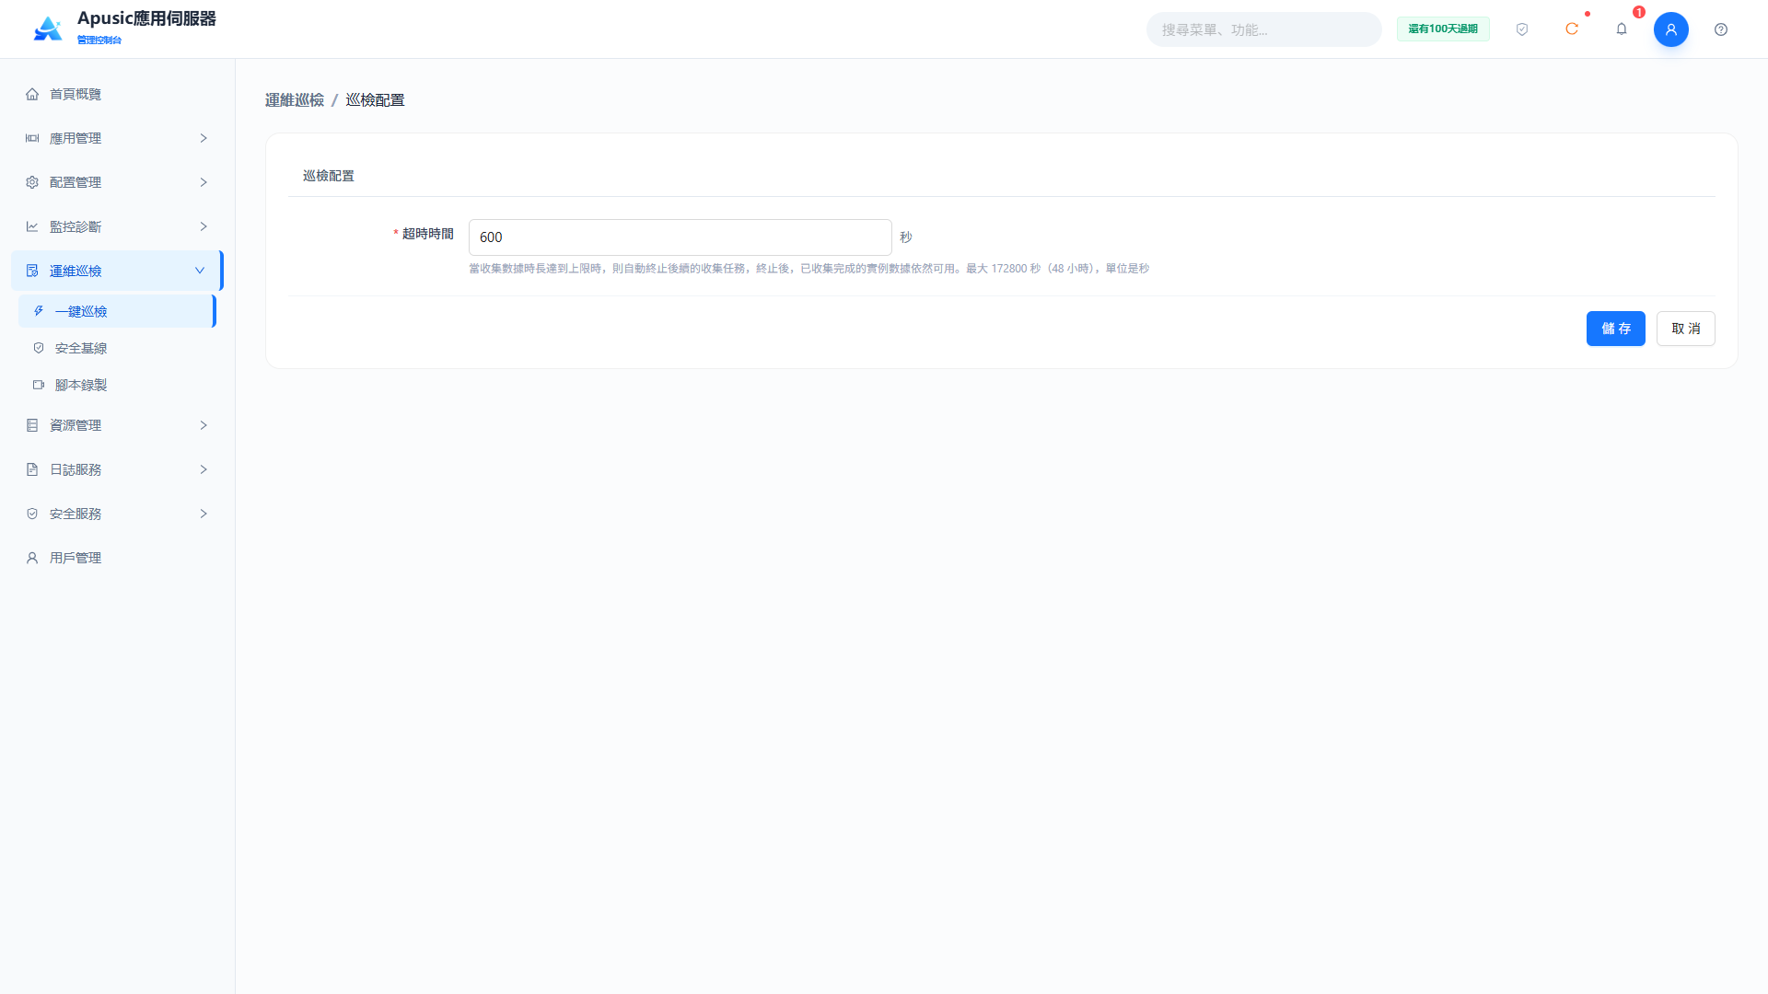Click the 搜尋菜單、功能 search box

[1263, 29]
